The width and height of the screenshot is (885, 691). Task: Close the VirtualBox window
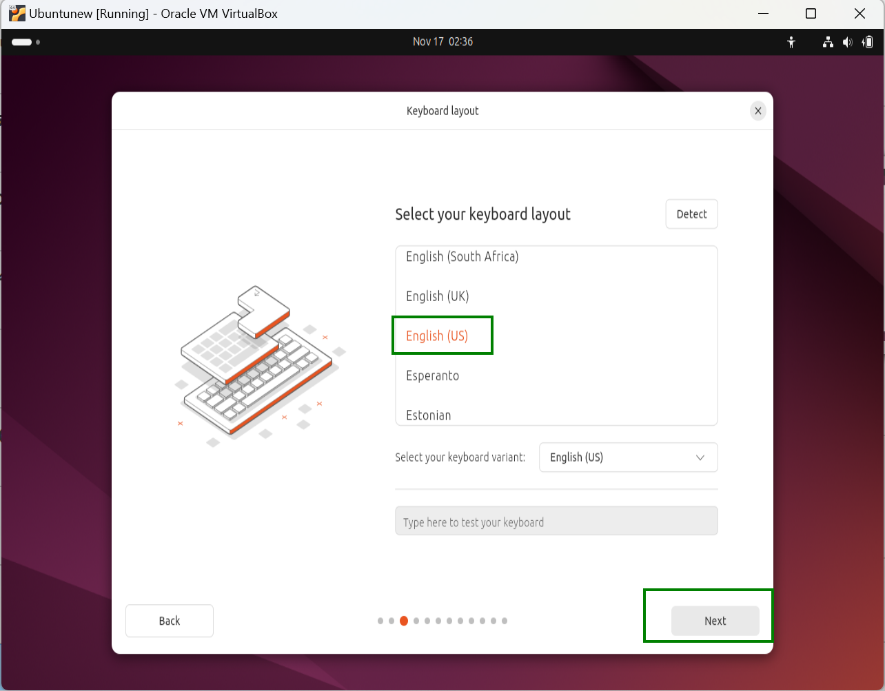[859, 13]
